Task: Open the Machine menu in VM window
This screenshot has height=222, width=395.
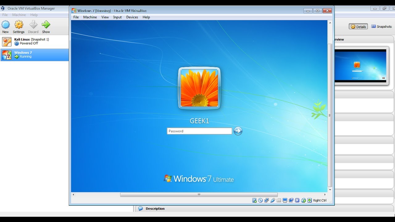Action: click(90, 17)
